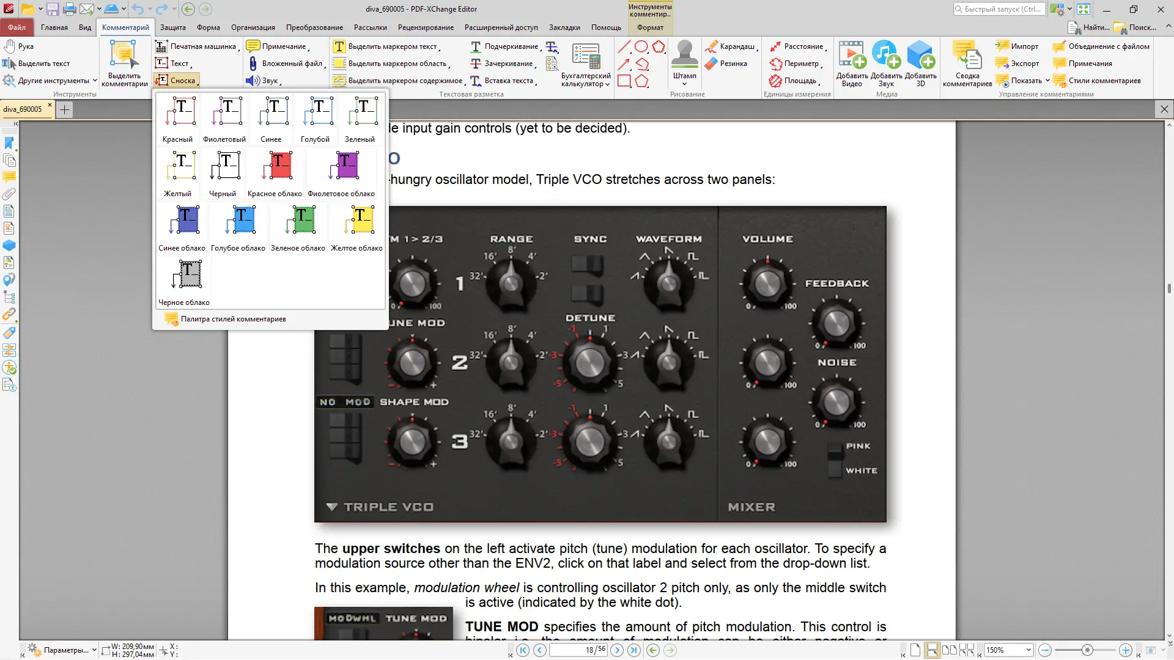1174x660 pixels.
Task: Select the Красное облако callout style
Action: (x=275, y=174)
